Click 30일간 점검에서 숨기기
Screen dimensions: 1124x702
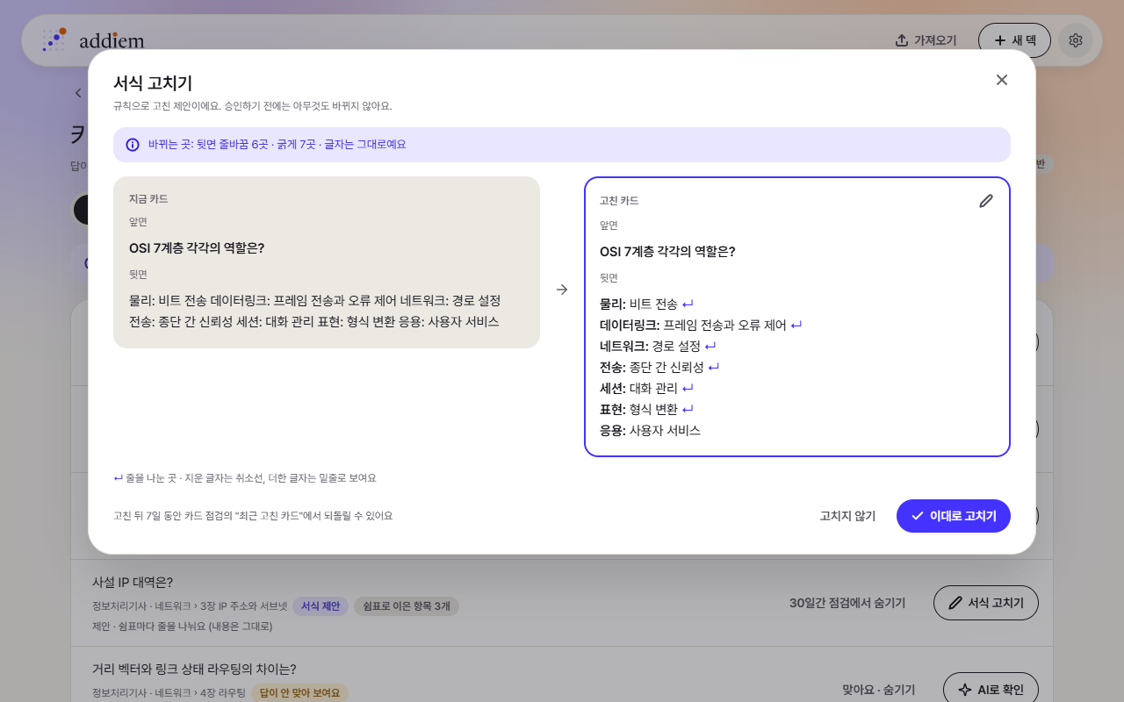[x=847, y=603]
